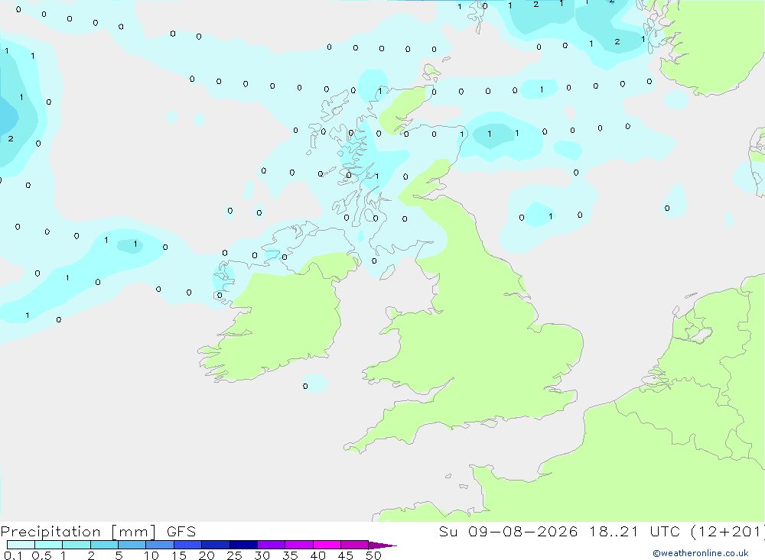Pick the 45–50 mm legend swatch
The width and height of the screenshot is (765, 560).
coord(354,545)
